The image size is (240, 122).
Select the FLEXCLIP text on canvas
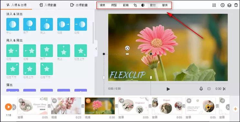(127, 75)
